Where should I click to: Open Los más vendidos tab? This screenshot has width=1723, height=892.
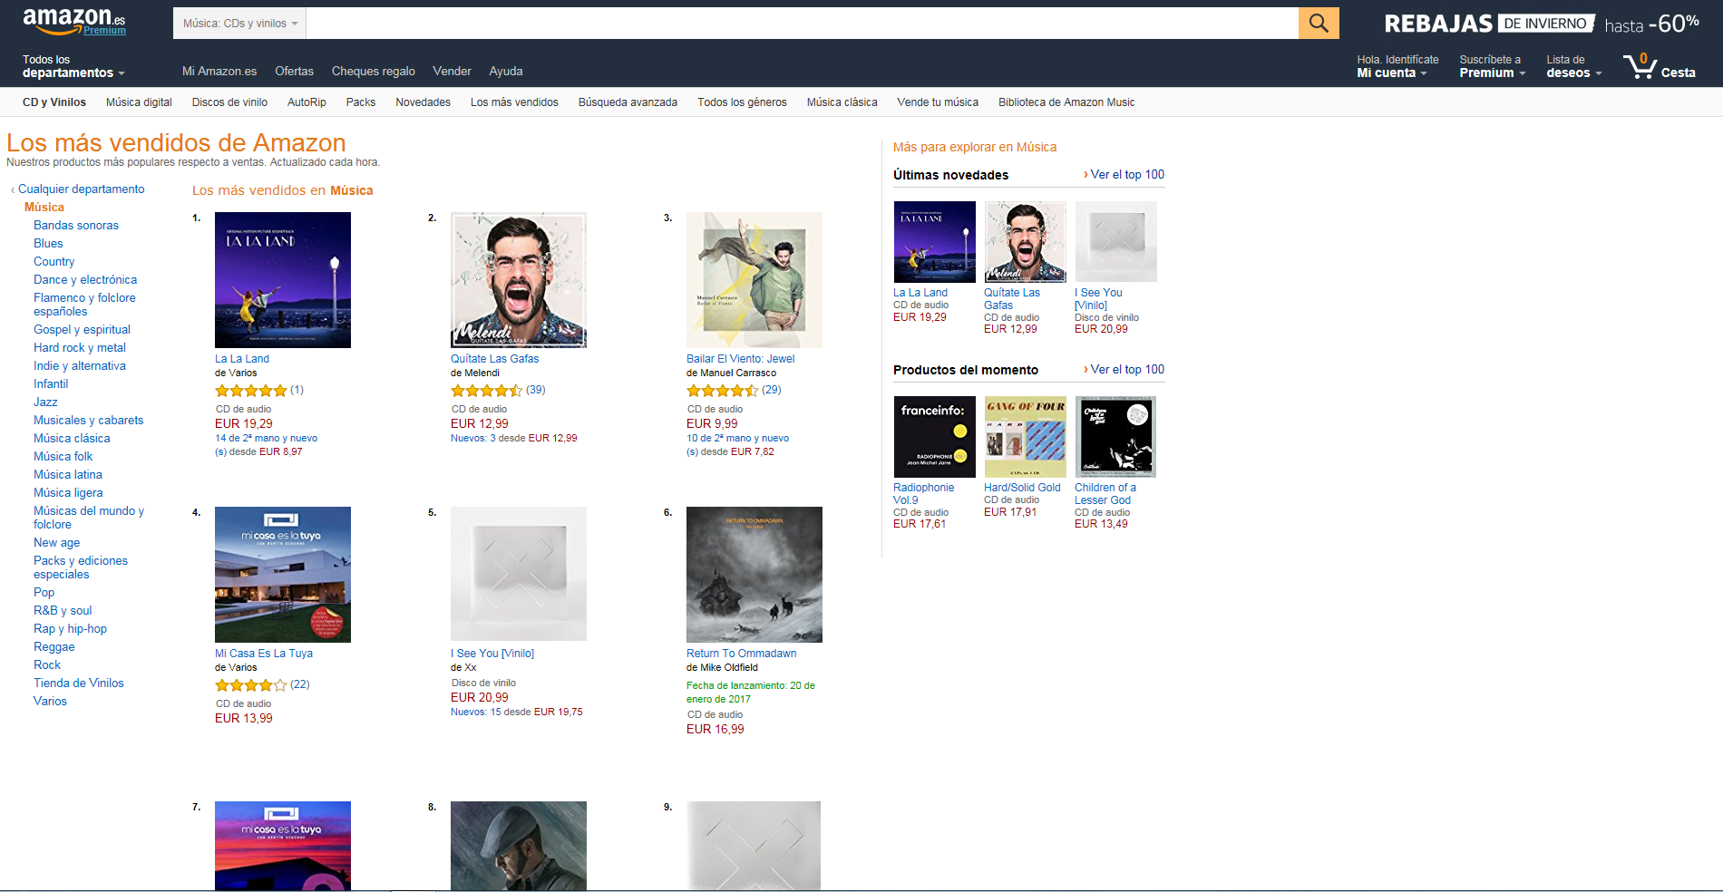coord(514,102)
